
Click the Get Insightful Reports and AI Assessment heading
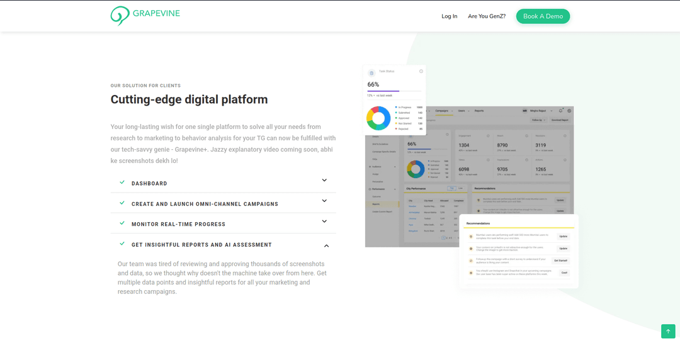coord(201,245)
